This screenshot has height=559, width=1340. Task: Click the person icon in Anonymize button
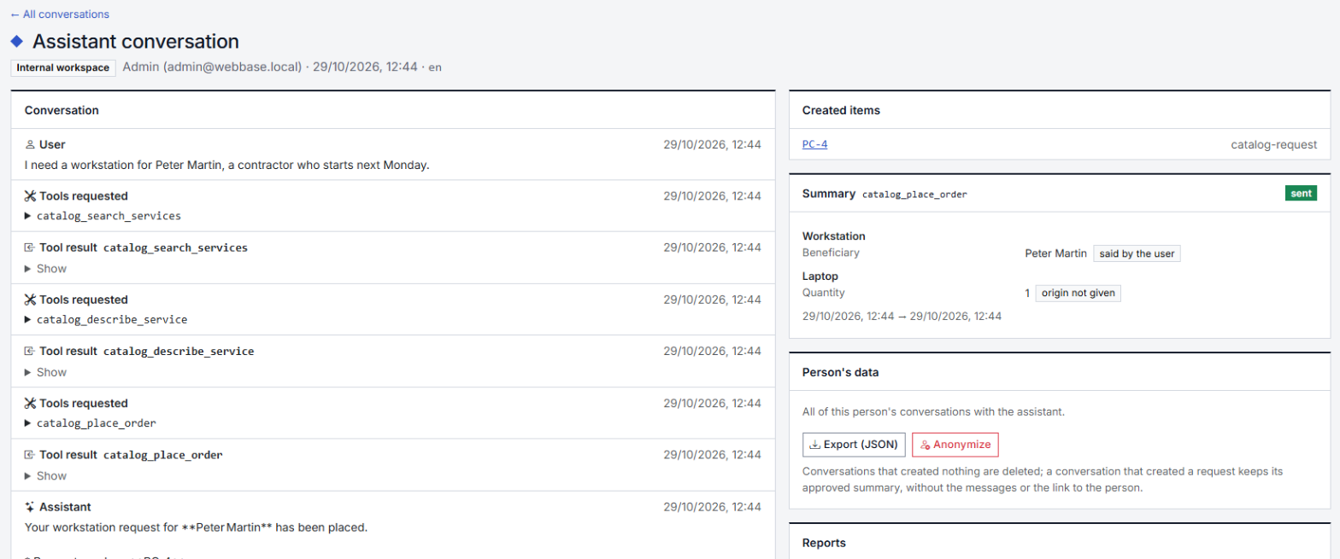pos(925,445)
